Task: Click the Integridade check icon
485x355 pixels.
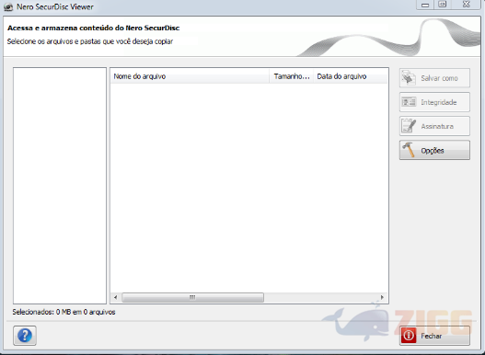Action: tap(409, 102)
